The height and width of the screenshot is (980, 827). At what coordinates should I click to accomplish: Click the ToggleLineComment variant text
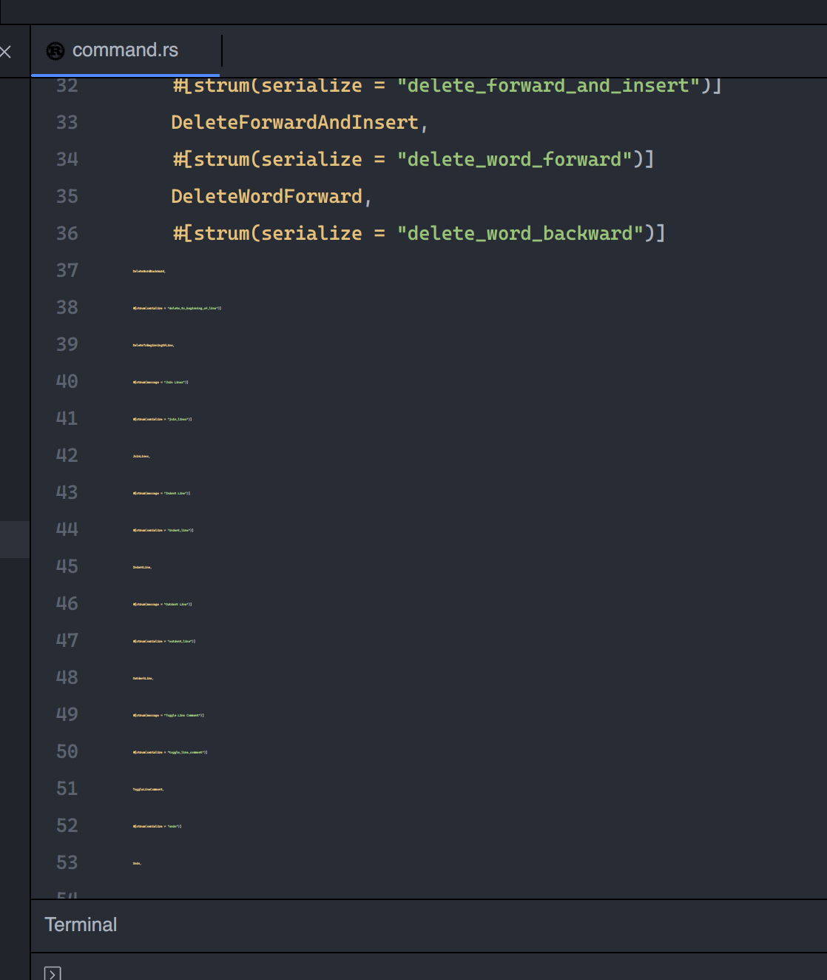tap(146, 788)
